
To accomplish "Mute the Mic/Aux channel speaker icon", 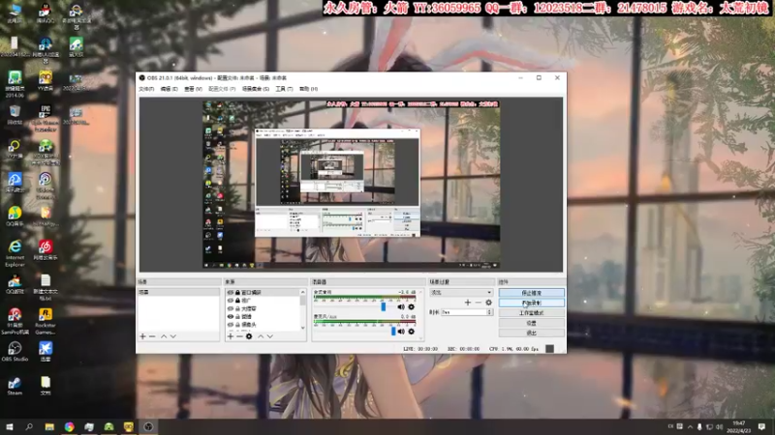I will tap(401, 332).
